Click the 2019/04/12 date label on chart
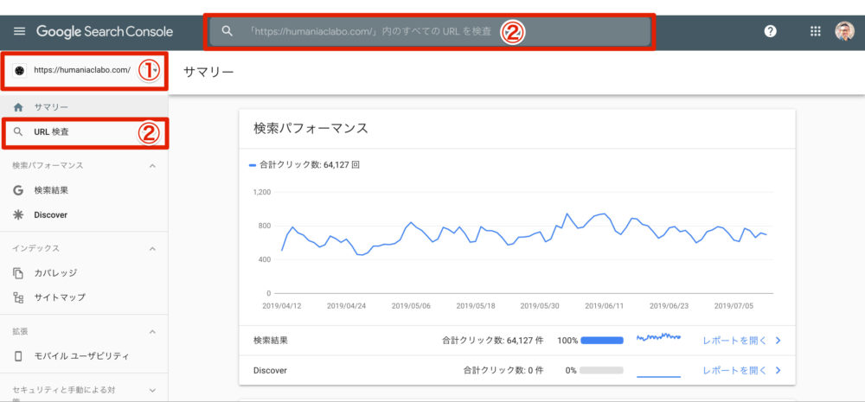Image resolution: width=865 pixels, height=402 pixels. (282, 305)
